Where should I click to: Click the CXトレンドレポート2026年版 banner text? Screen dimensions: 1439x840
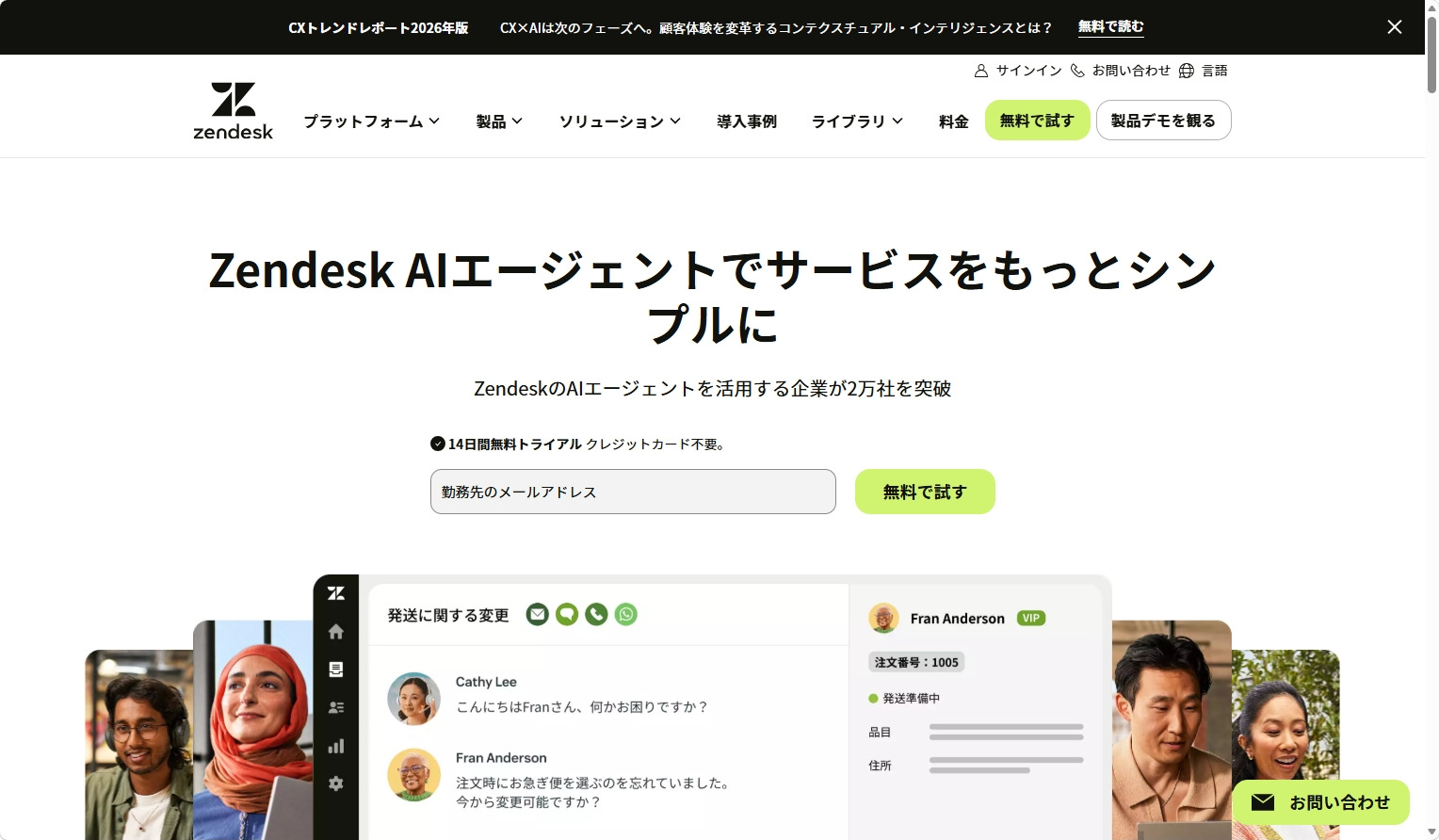point(379,27)
